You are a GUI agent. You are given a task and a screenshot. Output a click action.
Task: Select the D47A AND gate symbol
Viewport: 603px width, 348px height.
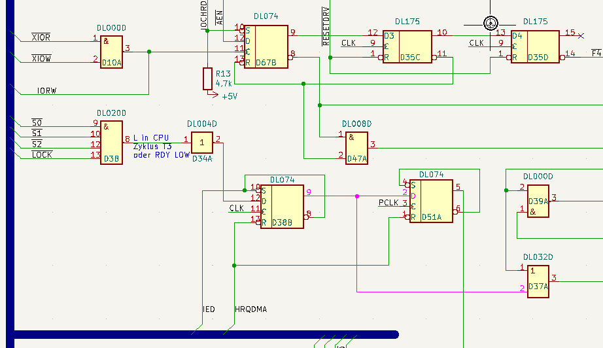(356, 148)
